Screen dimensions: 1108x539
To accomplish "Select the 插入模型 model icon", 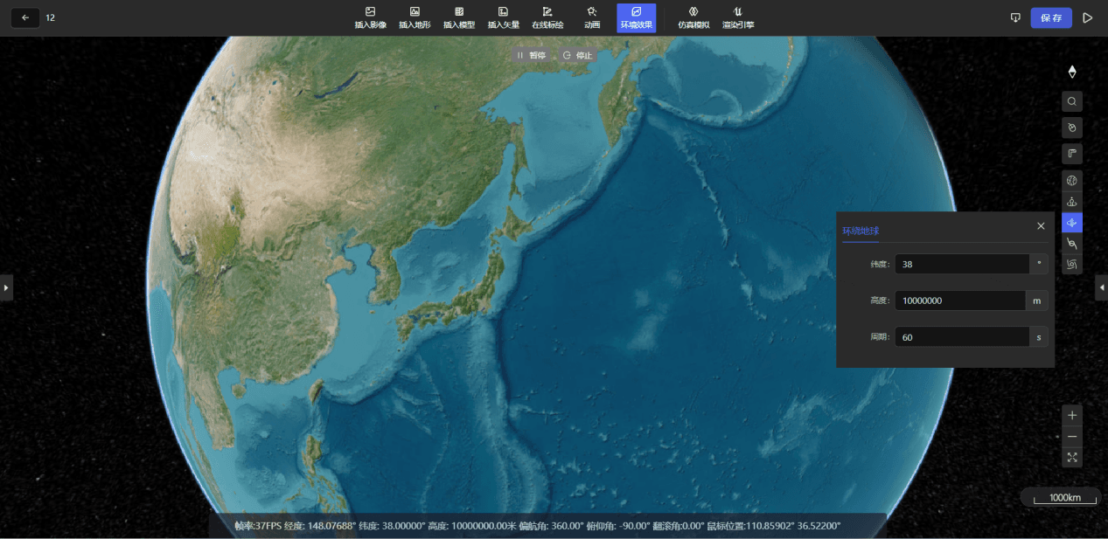I will [459, 17].
